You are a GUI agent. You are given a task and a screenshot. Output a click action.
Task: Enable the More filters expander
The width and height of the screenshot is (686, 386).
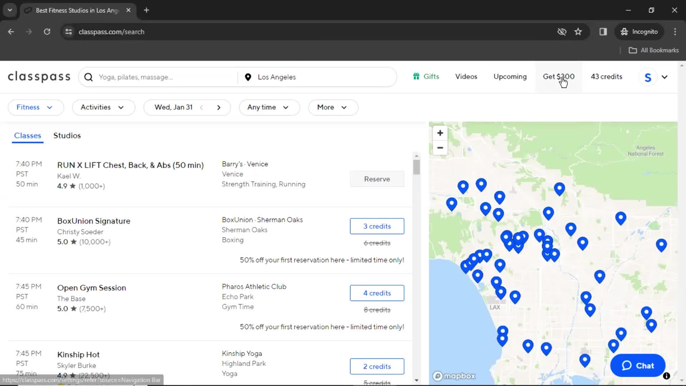point(331,107)
